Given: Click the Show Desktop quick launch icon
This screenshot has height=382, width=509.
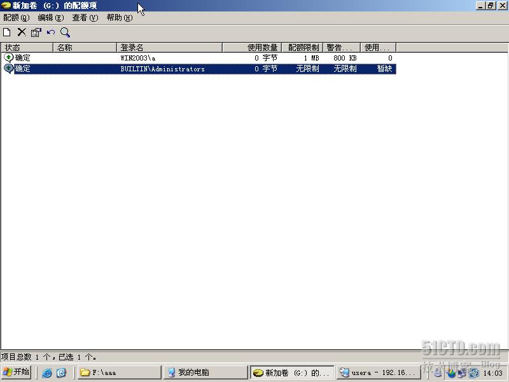Looking at the screenshot, I should pos(61,372).
